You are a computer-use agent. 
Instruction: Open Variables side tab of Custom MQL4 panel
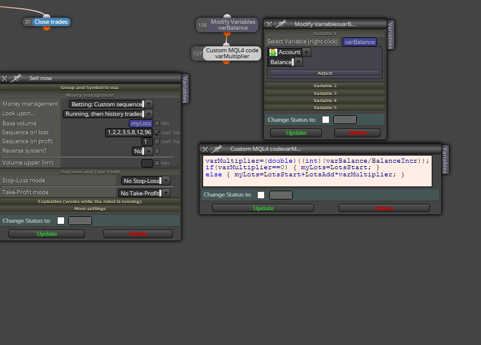[445, 160]
